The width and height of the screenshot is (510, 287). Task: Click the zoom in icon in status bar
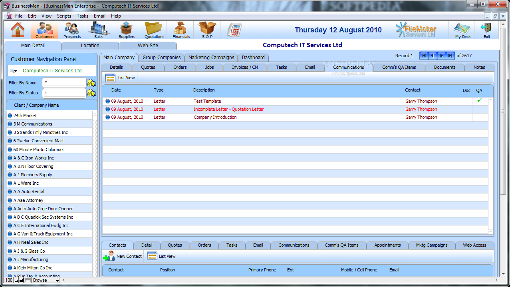click(22, 280)
